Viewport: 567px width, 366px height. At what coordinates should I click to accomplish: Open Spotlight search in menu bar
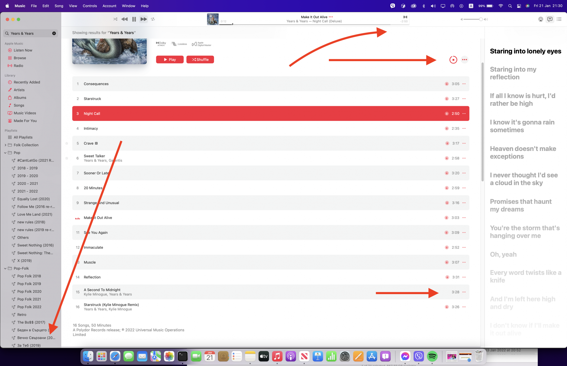coord(510,6)
